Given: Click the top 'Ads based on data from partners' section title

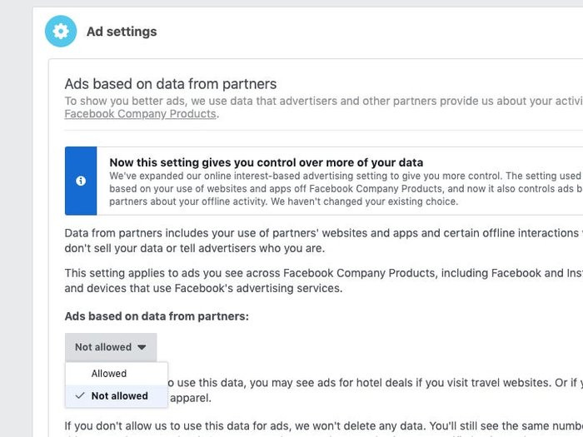Looking at the screenshot, I should tap(170, 84).
